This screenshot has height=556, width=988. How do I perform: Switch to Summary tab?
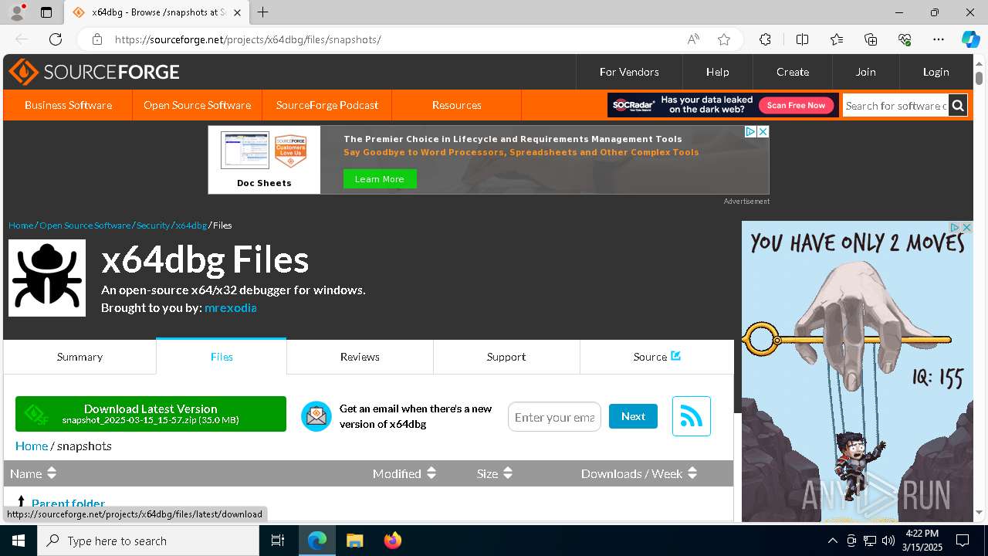coord(80,357)
